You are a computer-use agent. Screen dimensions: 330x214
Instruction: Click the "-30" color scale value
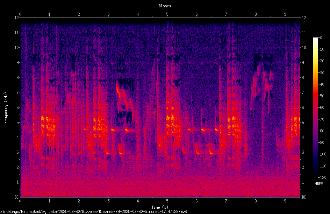[x=321, y=73]
